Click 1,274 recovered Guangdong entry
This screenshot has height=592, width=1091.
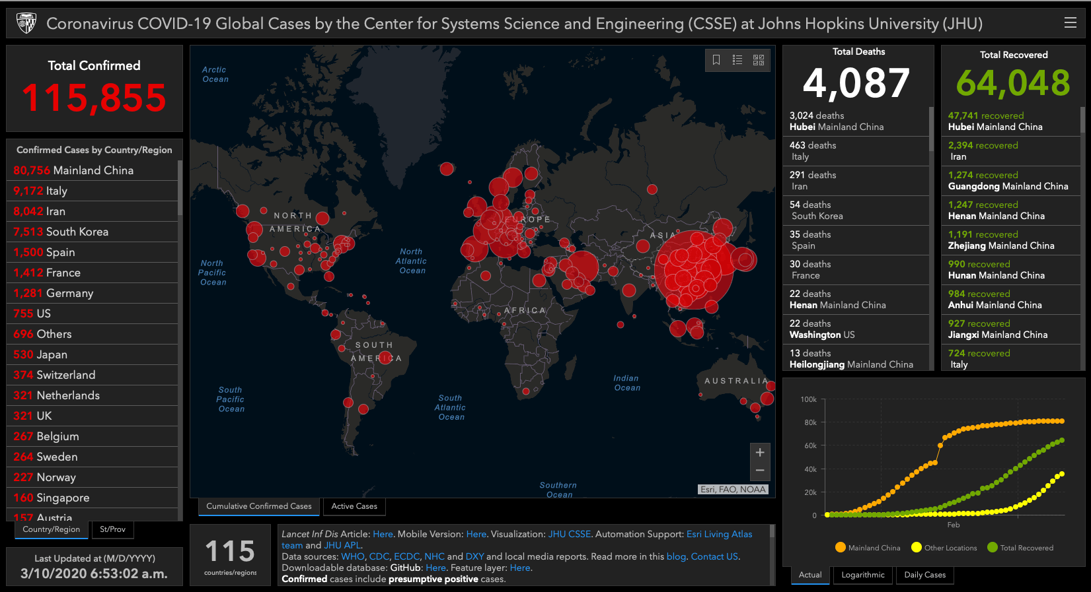[x=1010, y=181]
